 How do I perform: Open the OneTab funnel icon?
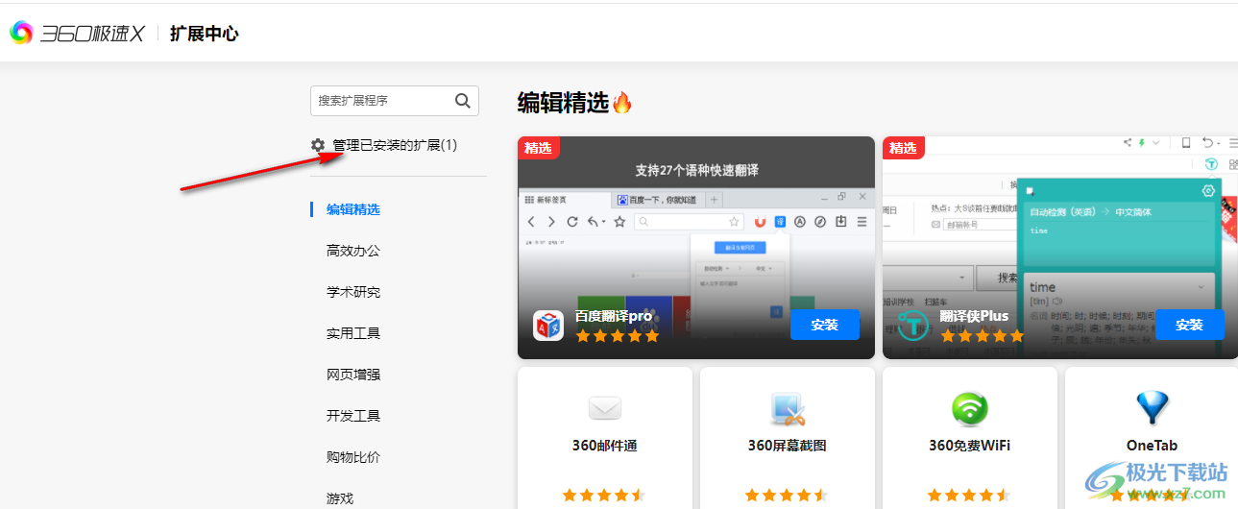pyautogui.click(x=1152, y=409)
